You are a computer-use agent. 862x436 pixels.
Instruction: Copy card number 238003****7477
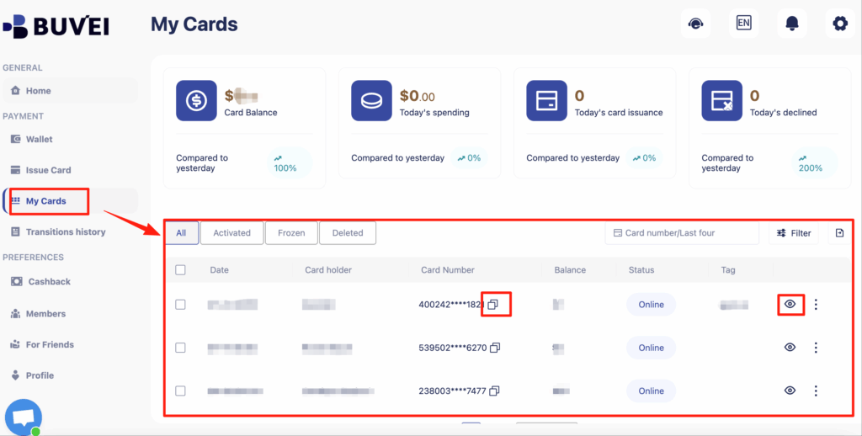pos(495,391)
